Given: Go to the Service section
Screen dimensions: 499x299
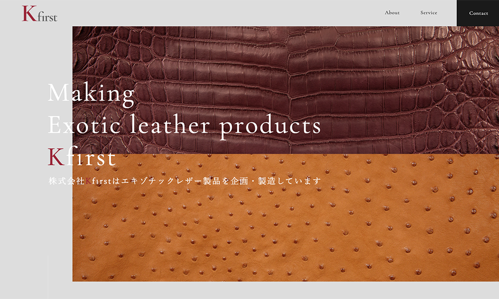Looking at the screenshot, I should [x=429, y=13].
